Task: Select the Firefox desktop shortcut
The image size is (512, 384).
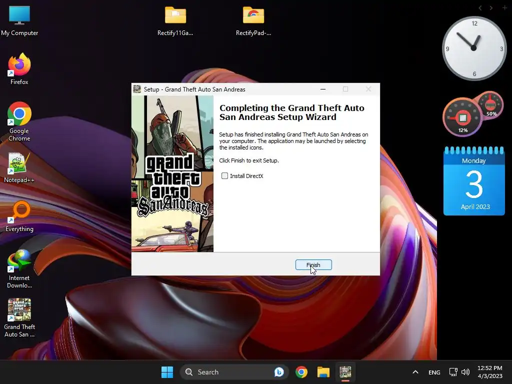Action: 19,69
